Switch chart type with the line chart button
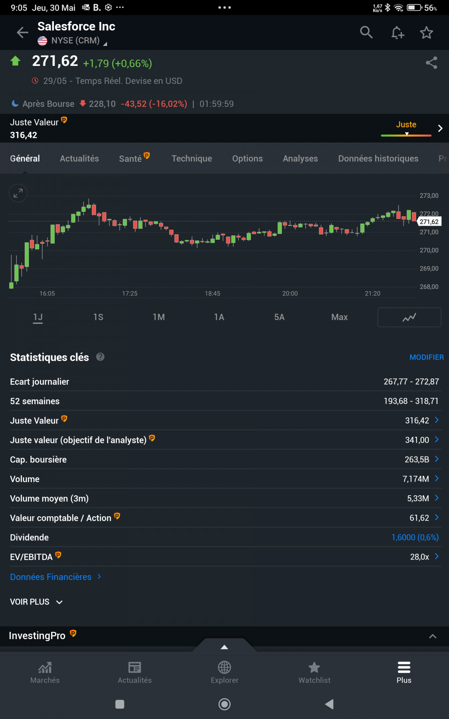This screenshot has height=719, width=449. (x=409, y=317)
